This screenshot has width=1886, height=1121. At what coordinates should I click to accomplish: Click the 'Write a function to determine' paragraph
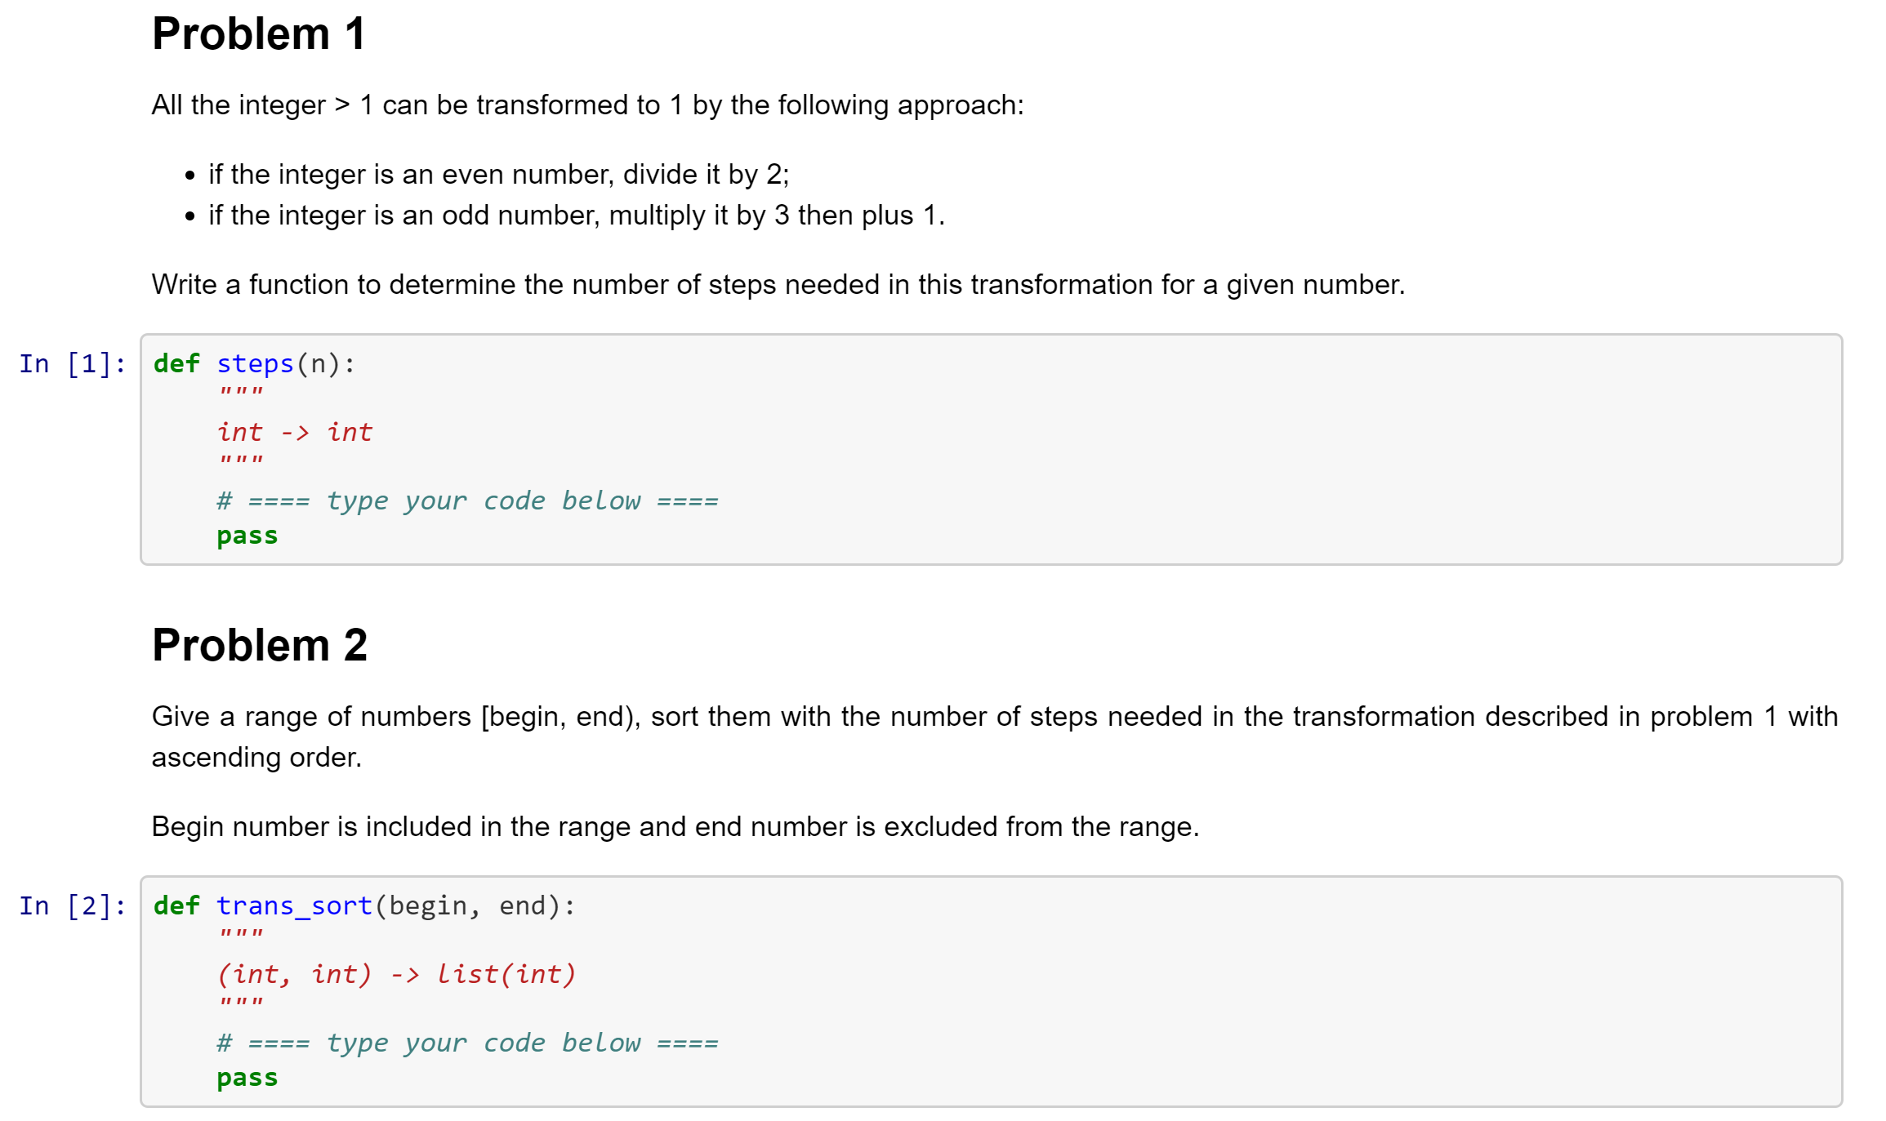coord(778,285)
